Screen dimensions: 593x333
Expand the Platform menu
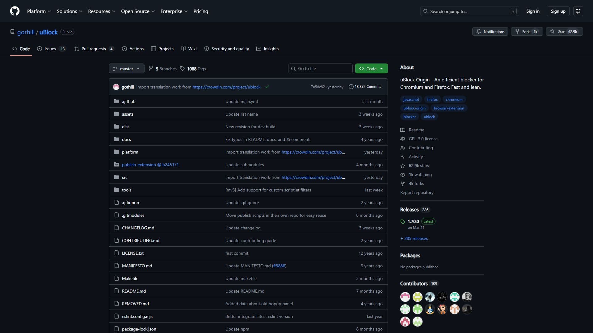39,11
